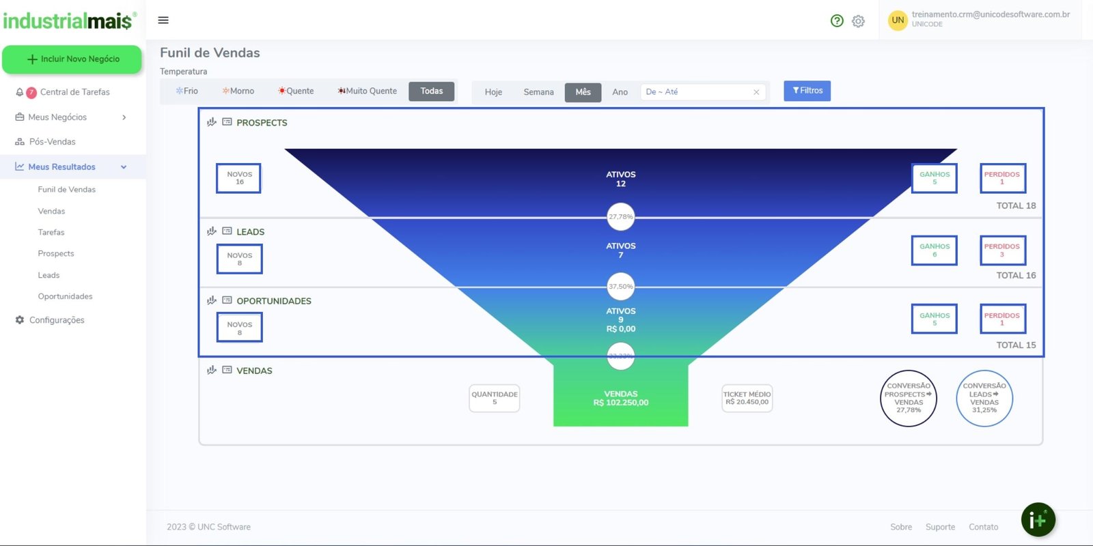Screen dimensions: 1093x546
Task: Click the hamburger menu icon
Action: pyautogui.click(x=163, y=20)
